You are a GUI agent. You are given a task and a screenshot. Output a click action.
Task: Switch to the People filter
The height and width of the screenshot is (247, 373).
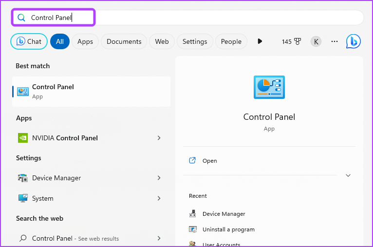coord(231,41)
